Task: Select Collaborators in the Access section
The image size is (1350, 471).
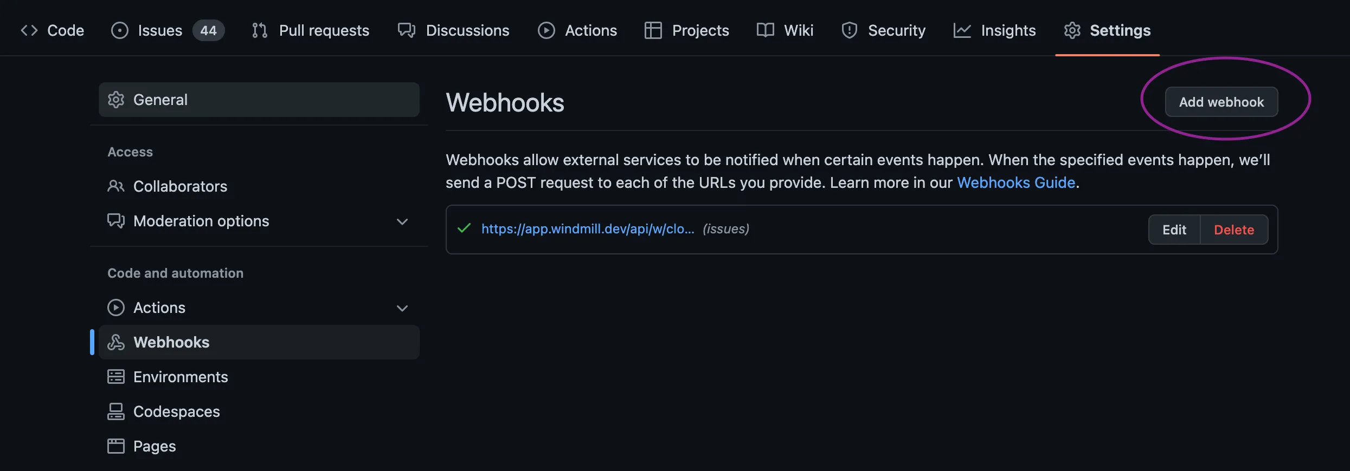Action: (x=180, y=186)
